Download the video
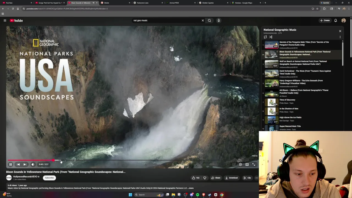The width and height of the screenshot is (352, 198). [231, 178]
